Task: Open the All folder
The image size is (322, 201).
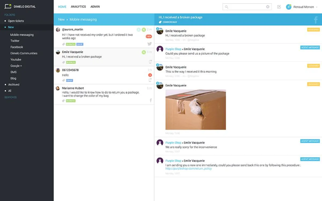Action: (x=10, y=91)
